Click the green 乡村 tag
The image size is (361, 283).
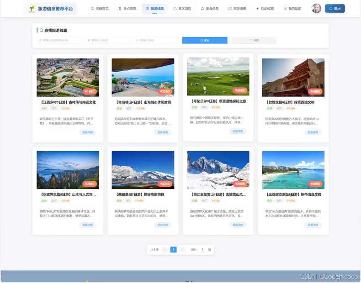[44, 109]
